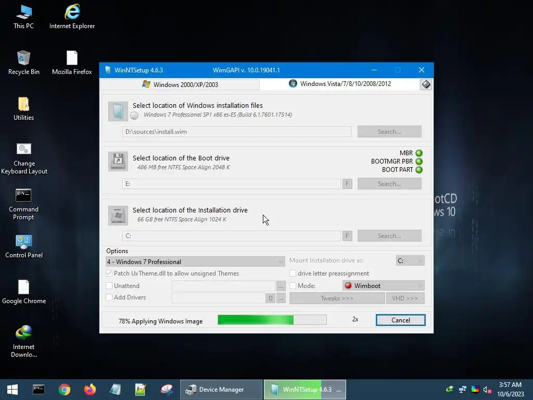Click WinNTSetup 4.6.3 taskbar button
Screen dimensions: 533x400
(305, 390)
